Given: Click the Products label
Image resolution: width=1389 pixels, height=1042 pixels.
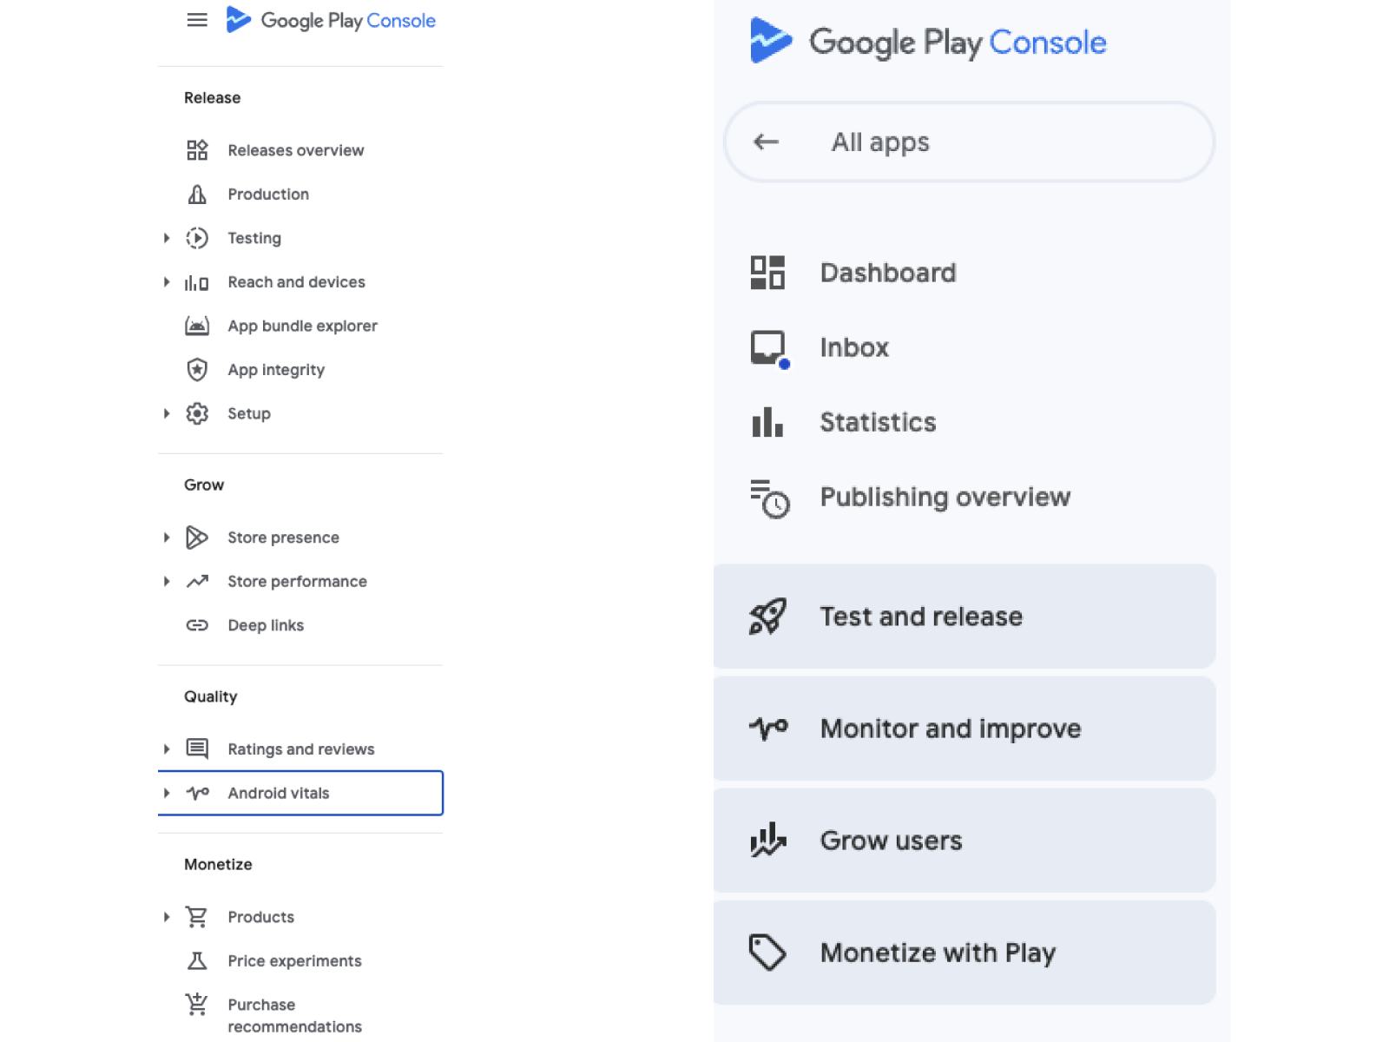Looking at the screenshot, I should 260,917.
